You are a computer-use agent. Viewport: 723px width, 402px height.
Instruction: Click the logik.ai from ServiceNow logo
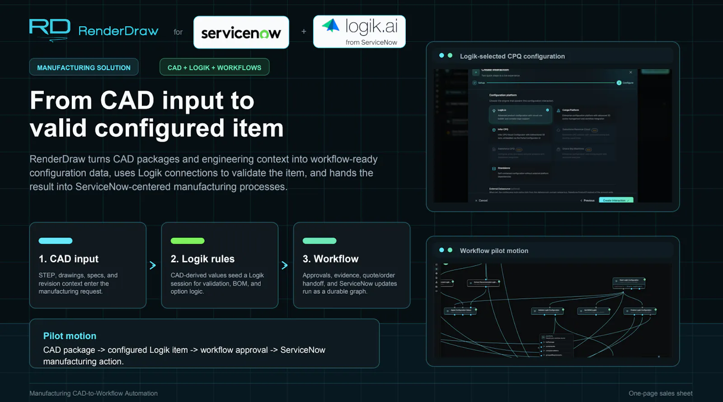(359, 32)
